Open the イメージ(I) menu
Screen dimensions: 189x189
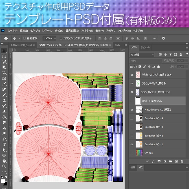(x=35, y=31)
